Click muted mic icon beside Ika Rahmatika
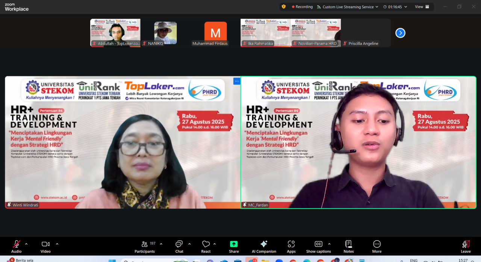Viewport: 481px width, 262px height. point(244,44)
